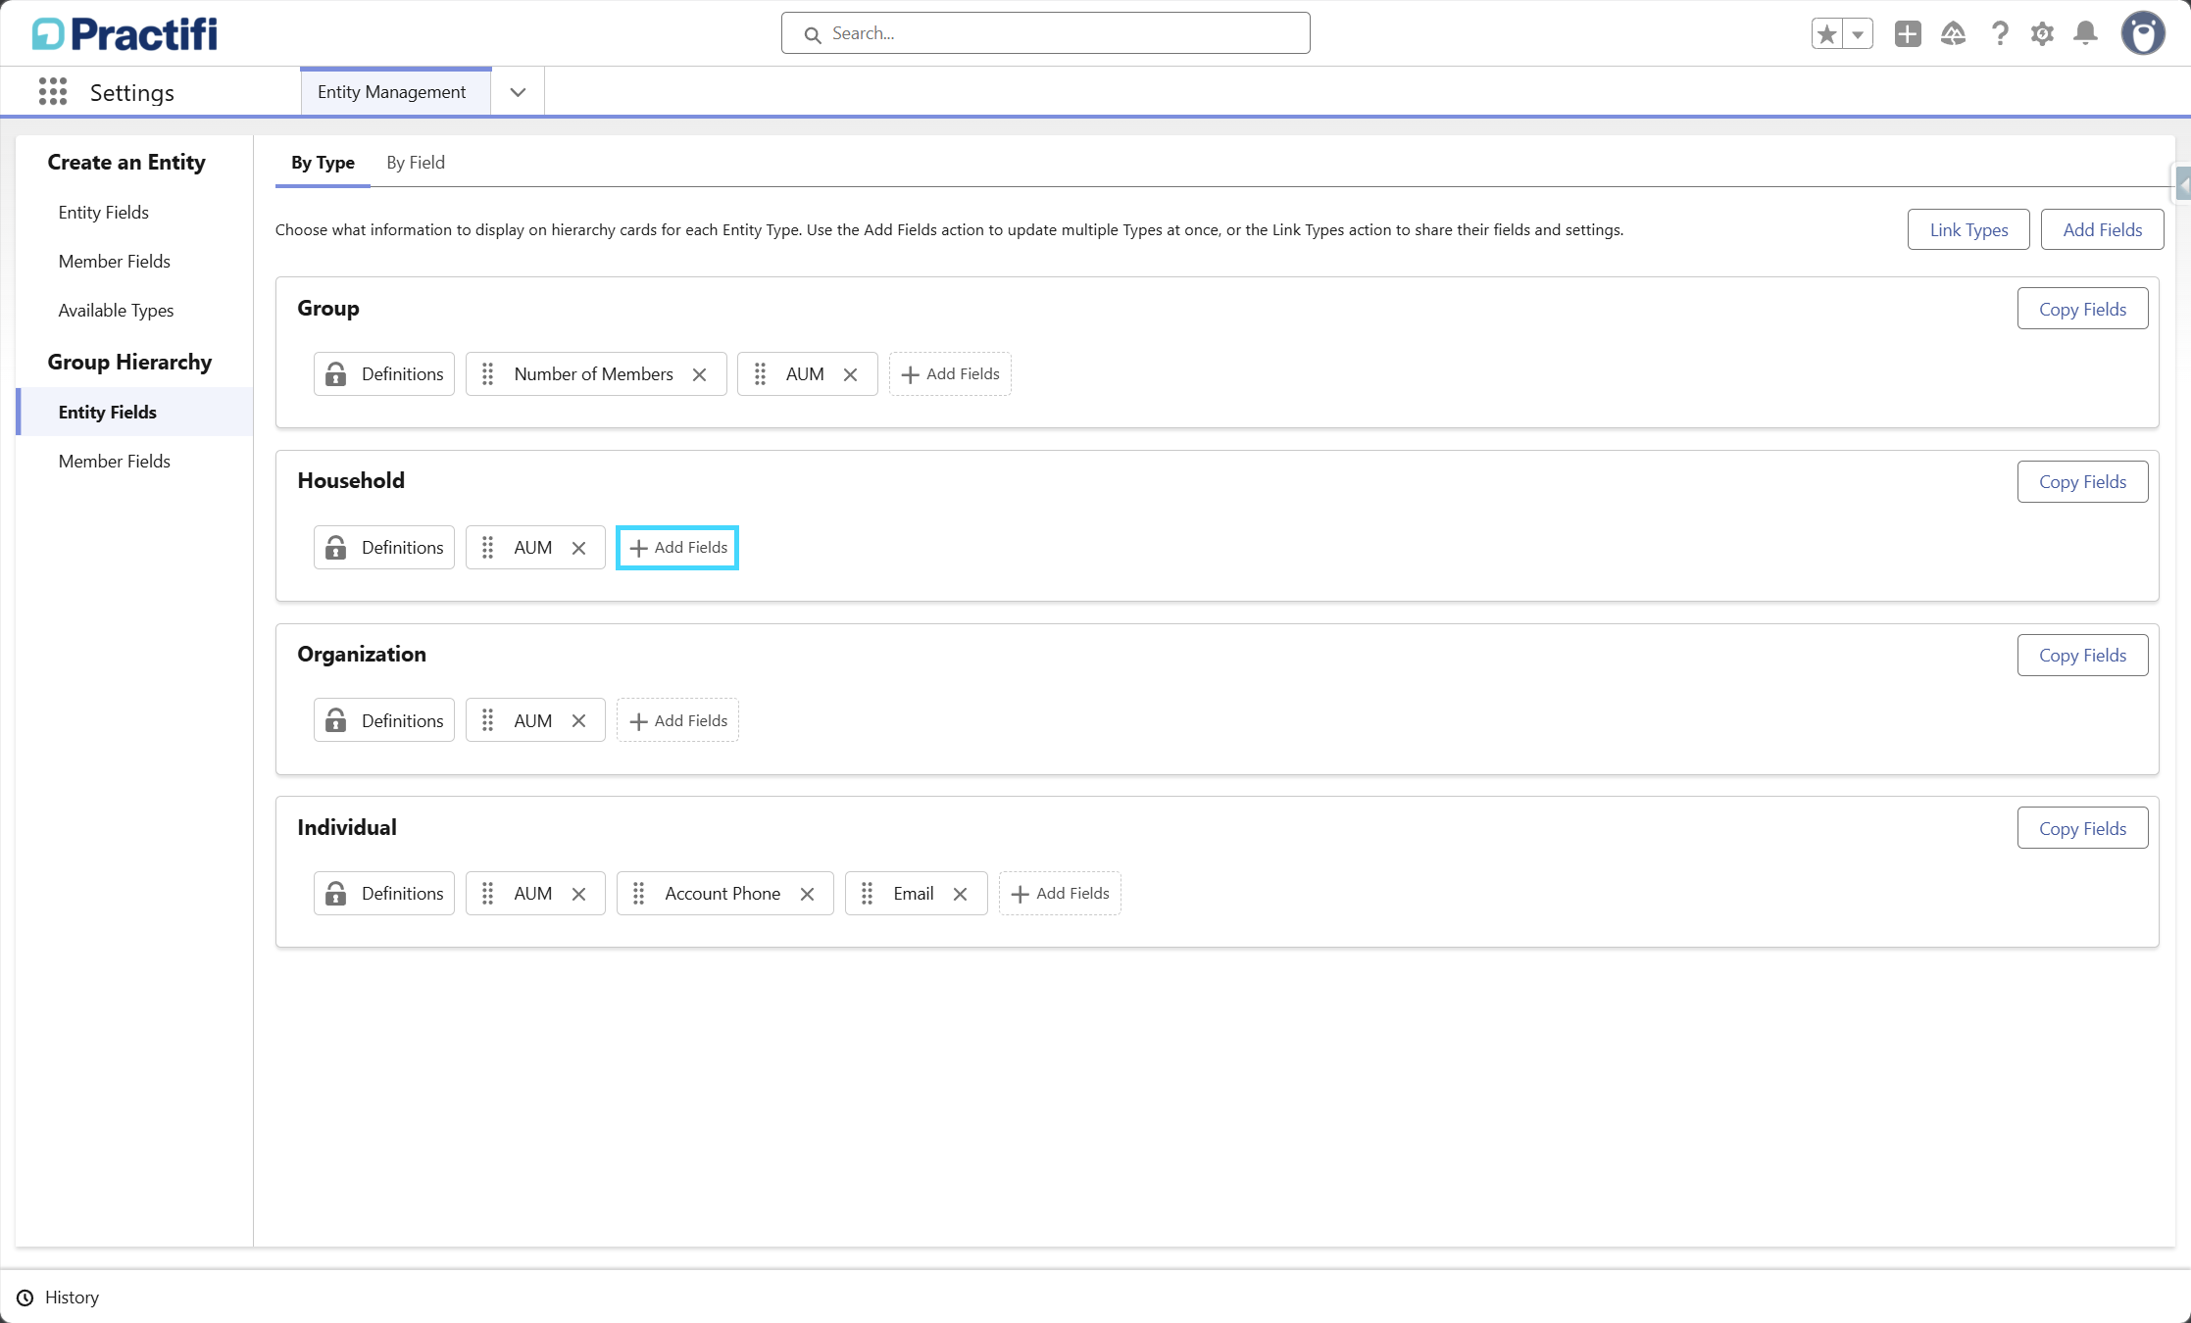Remove Email field from Individual

pyautogui.click(x=960, y=894)
